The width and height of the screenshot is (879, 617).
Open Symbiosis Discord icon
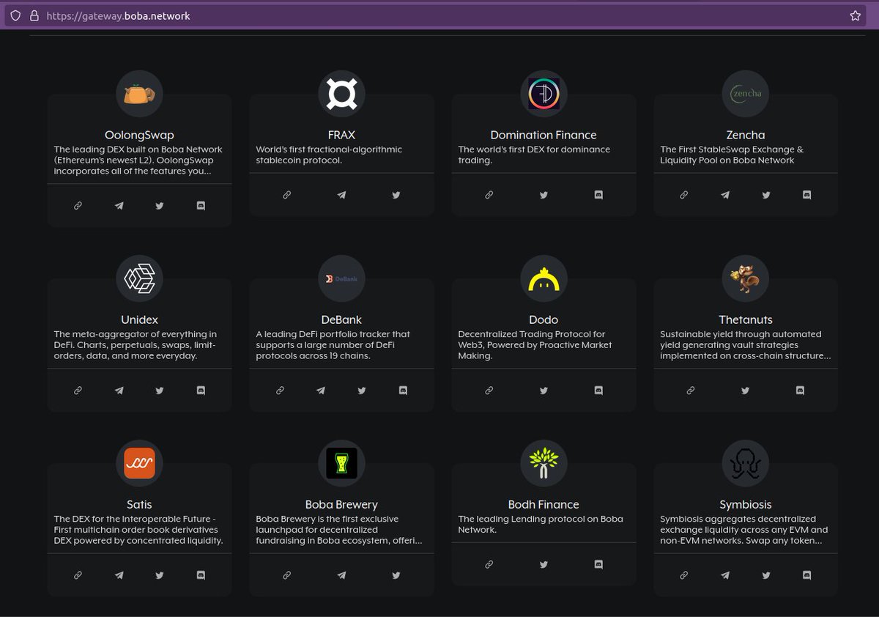point(807,575)
